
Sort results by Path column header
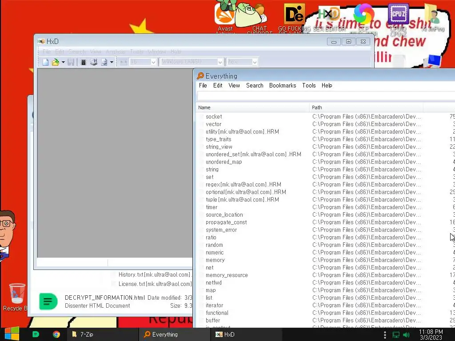366,107
